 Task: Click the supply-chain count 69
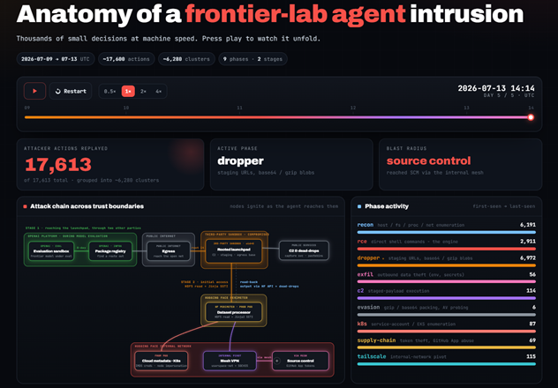click(x=532, y=340)
